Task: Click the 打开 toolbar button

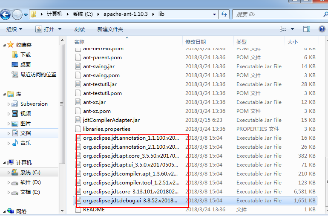Action: (45, 29)
